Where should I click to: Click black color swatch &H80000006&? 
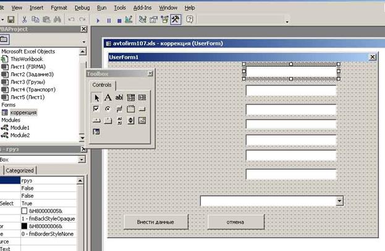[x=24, y=226]
